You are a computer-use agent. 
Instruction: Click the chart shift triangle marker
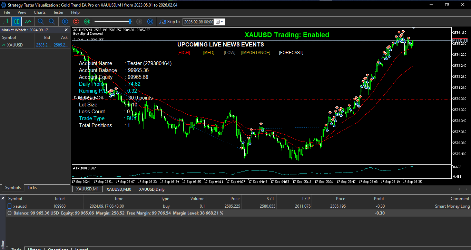413,28
